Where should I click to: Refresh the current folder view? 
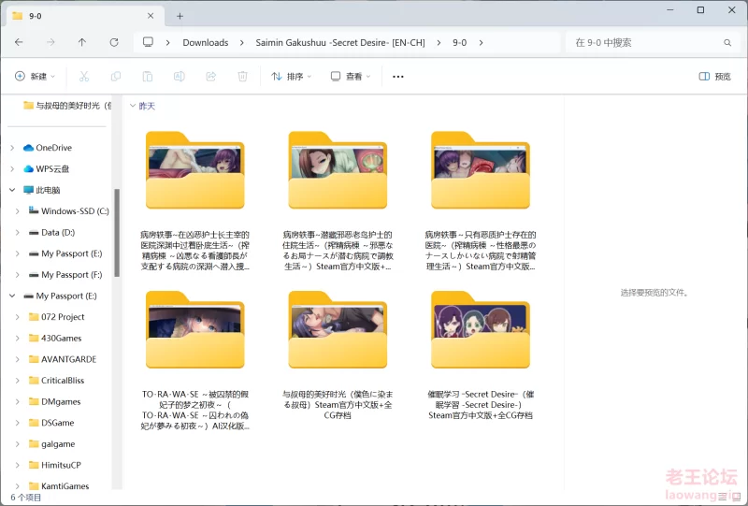(114, 42)
